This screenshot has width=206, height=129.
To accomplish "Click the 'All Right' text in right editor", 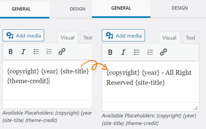I will (178, 73).
